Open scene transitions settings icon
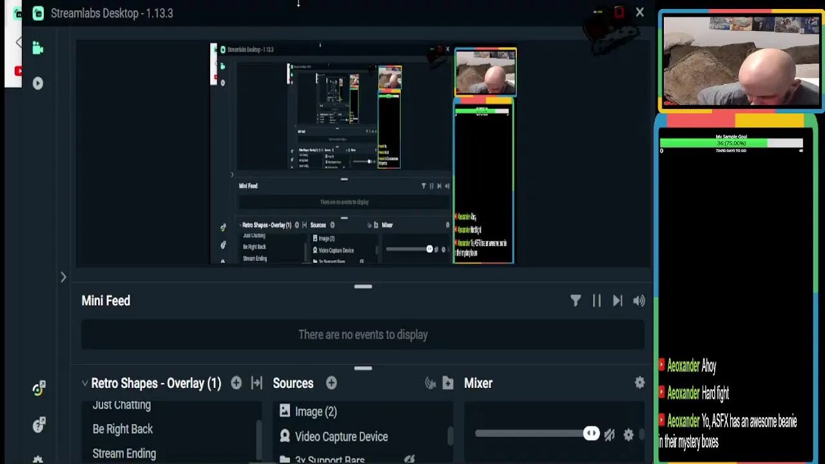The height and width of the screenshot is (464, 825). 257,383
